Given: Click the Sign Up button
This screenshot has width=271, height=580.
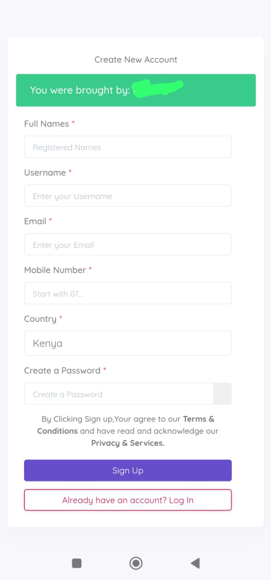Looking at the screenshot, I should point(128,470).
